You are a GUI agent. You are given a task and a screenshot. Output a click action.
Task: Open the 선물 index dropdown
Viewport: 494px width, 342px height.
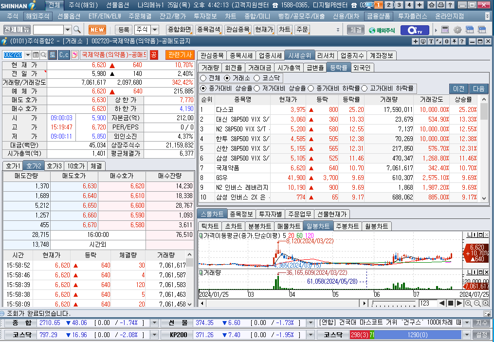311,323
